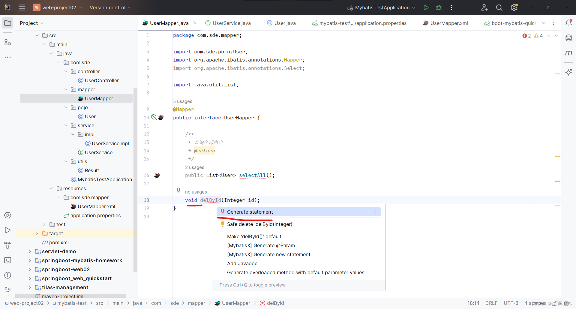Show the hidden editor tabs dropdown
Screen dimensions: 576x309
544,23
